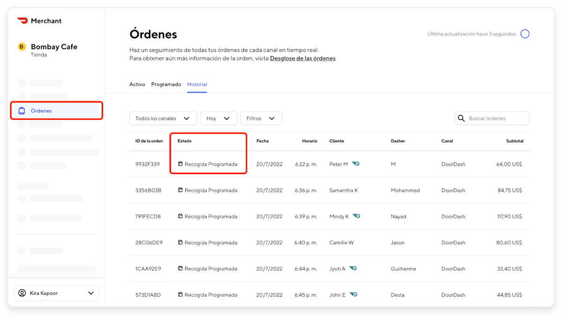
Task: Click the calendar icon beside Recogida Programada status
Action: [180, 164]
